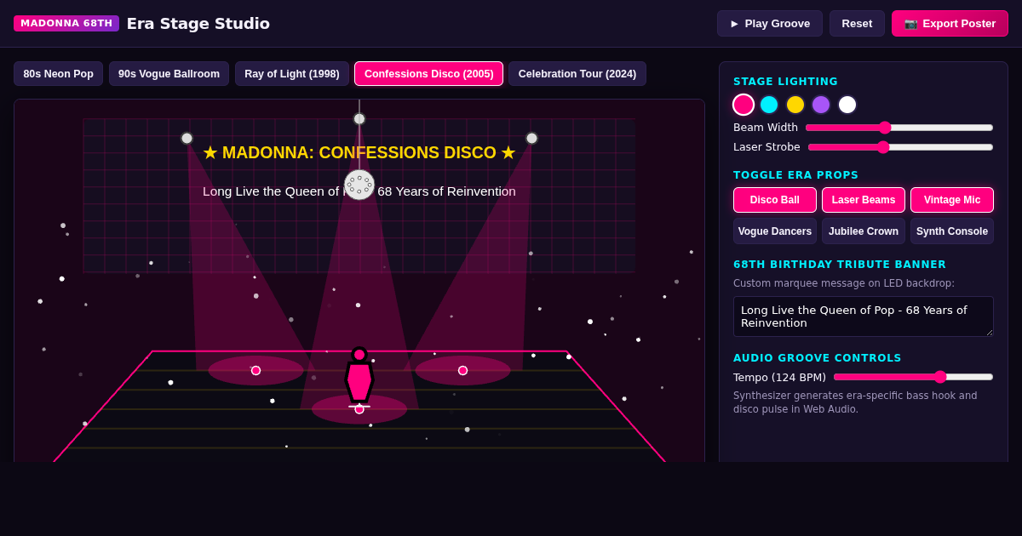Screen dimensions: 1022x536
Task: Switch to Celebration Tour (2024)
Action: point(577,74)
